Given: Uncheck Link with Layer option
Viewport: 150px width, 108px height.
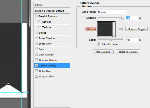Looking at the screenshot, I should pyautogui.click(x=98, y=44).
